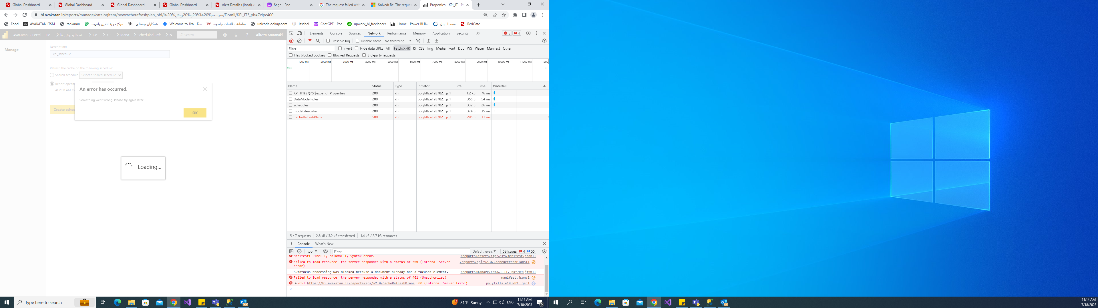Import HAR file with upload arrow
Screen dimensions: 1098x308
429,41
